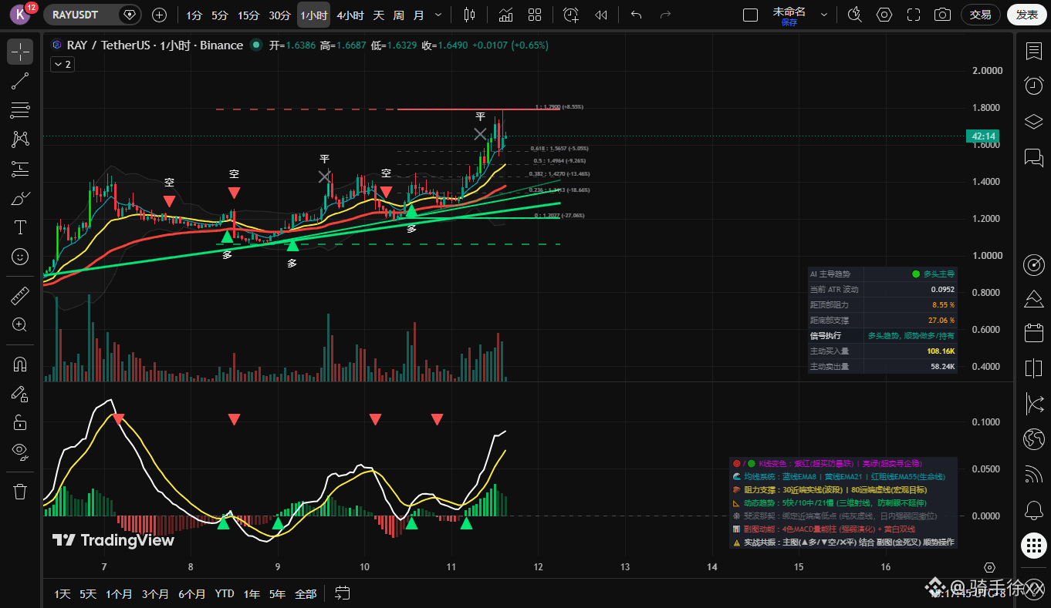1051x608 pixels.
Task: Select the Fibonacci retracement tool
Action: (x=20, y=110)
